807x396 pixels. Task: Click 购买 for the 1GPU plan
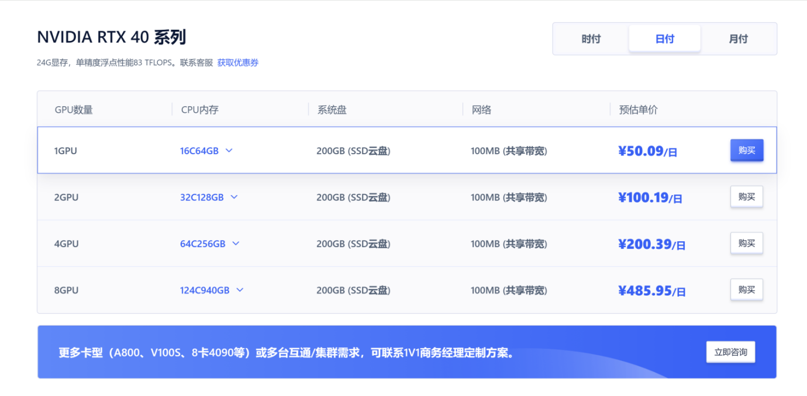point(747,150)
